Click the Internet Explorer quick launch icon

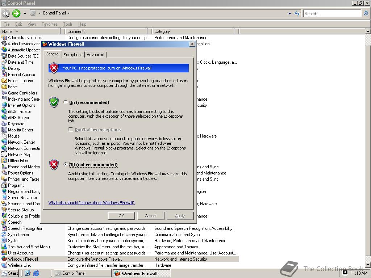[36, 273]
